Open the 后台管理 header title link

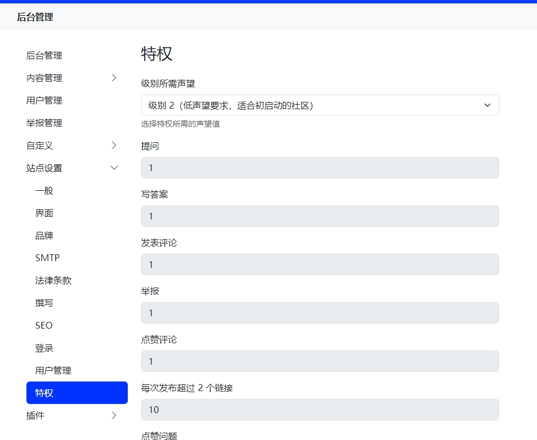35,17
